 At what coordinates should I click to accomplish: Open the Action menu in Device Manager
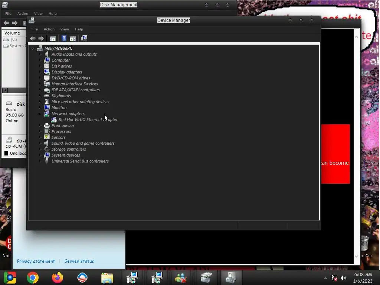coord(49,29)
